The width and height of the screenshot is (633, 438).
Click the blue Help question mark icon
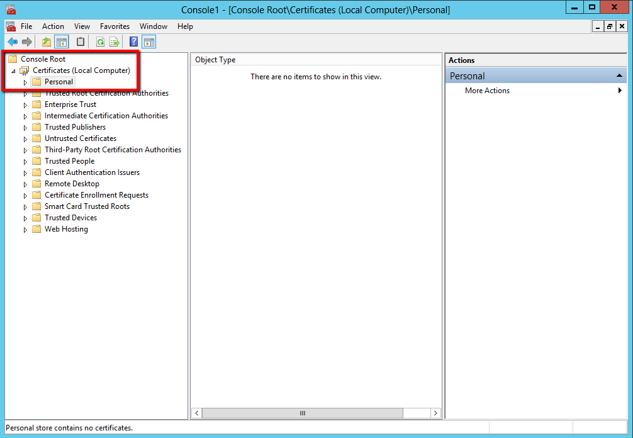133,42
